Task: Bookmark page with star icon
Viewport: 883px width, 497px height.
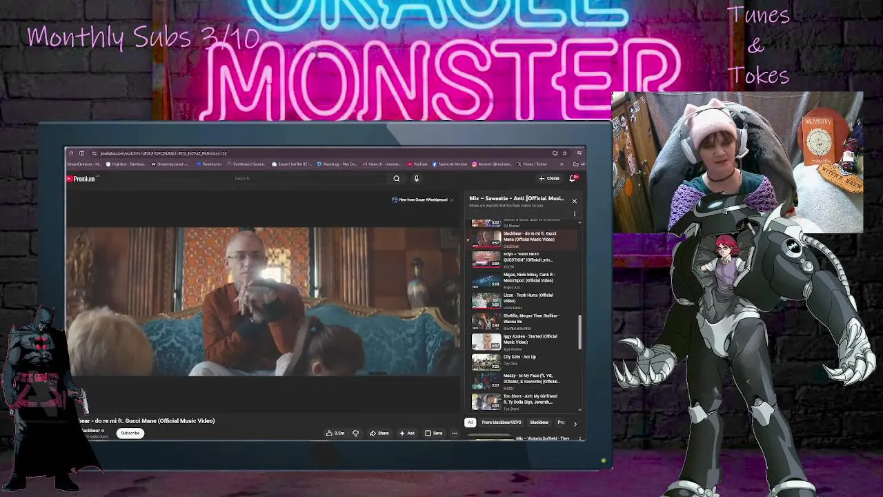Action: 564,153
